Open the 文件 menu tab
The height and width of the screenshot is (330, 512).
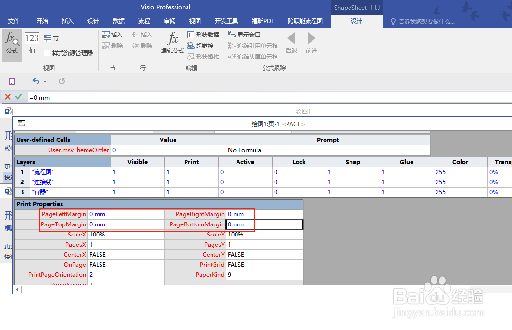[x=14, y=21]
